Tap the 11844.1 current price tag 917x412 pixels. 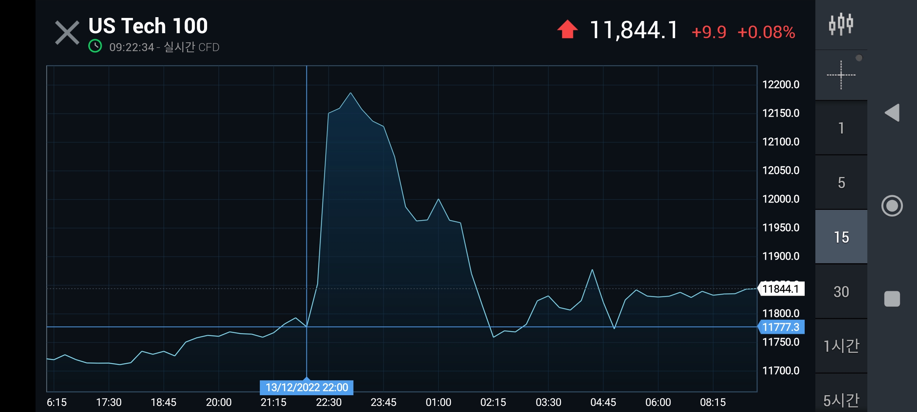(x=781, y=289)
